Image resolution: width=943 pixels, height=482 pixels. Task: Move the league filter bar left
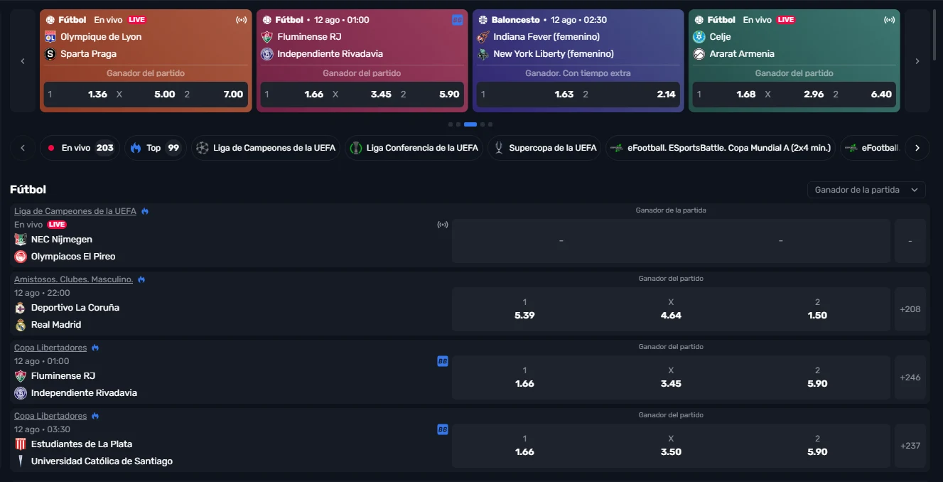coord(23,148)
